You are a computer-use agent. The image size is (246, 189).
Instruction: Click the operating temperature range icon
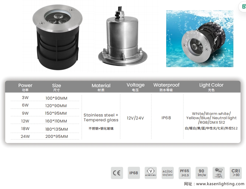[x=219, y=173]
